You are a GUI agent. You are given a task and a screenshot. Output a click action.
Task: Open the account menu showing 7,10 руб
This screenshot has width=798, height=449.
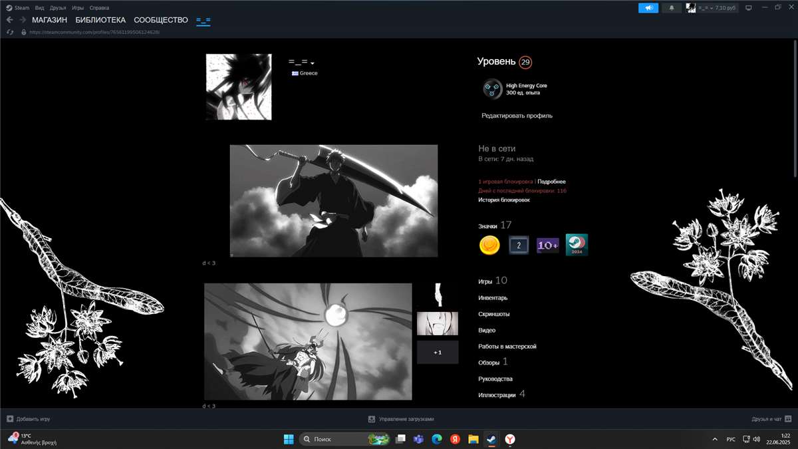point(712,8)
